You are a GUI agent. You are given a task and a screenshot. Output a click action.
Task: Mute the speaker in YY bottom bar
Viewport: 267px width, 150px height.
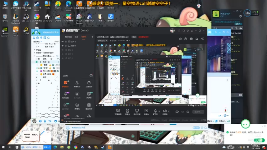pos(40,121)
